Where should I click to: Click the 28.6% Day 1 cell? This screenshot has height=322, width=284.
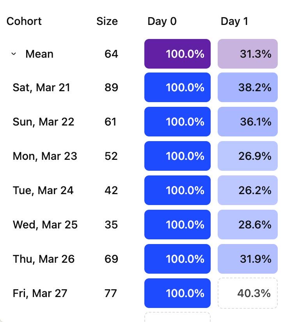click(x=248, y=225)
